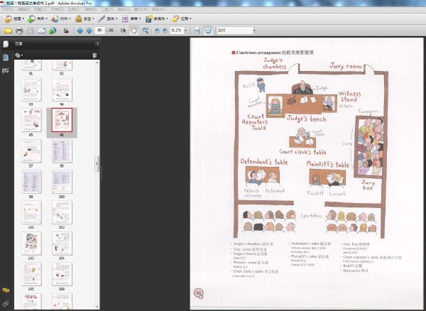Image resolution: width=426 pixels, height=311 pixels.
Task: Open the Combine files toolbar menu
Action: point(38,18)
